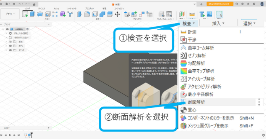Click the Save icon in top bar
Screen dimensions: 266x139
coord(14,4)
